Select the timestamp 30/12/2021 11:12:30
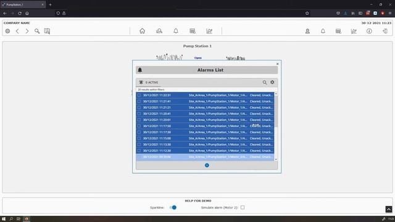The width and height of the screenshot is (395, 222). coord(157,150)
